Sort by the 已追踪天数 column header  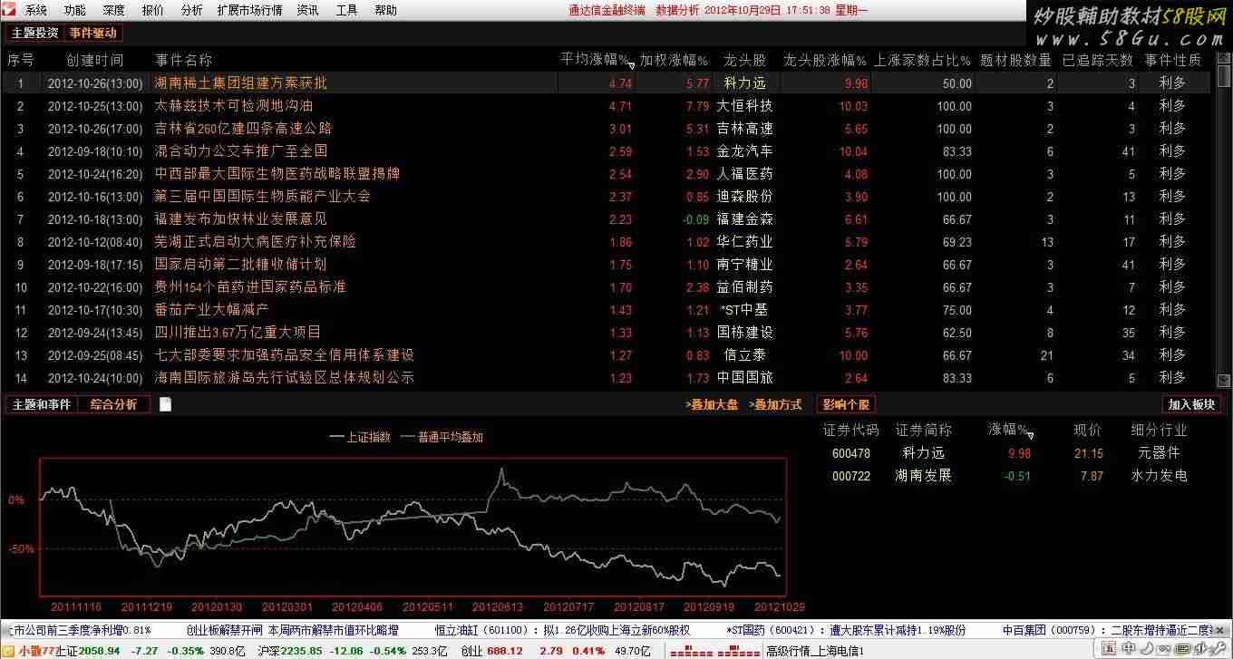(x=1098, y=60)
